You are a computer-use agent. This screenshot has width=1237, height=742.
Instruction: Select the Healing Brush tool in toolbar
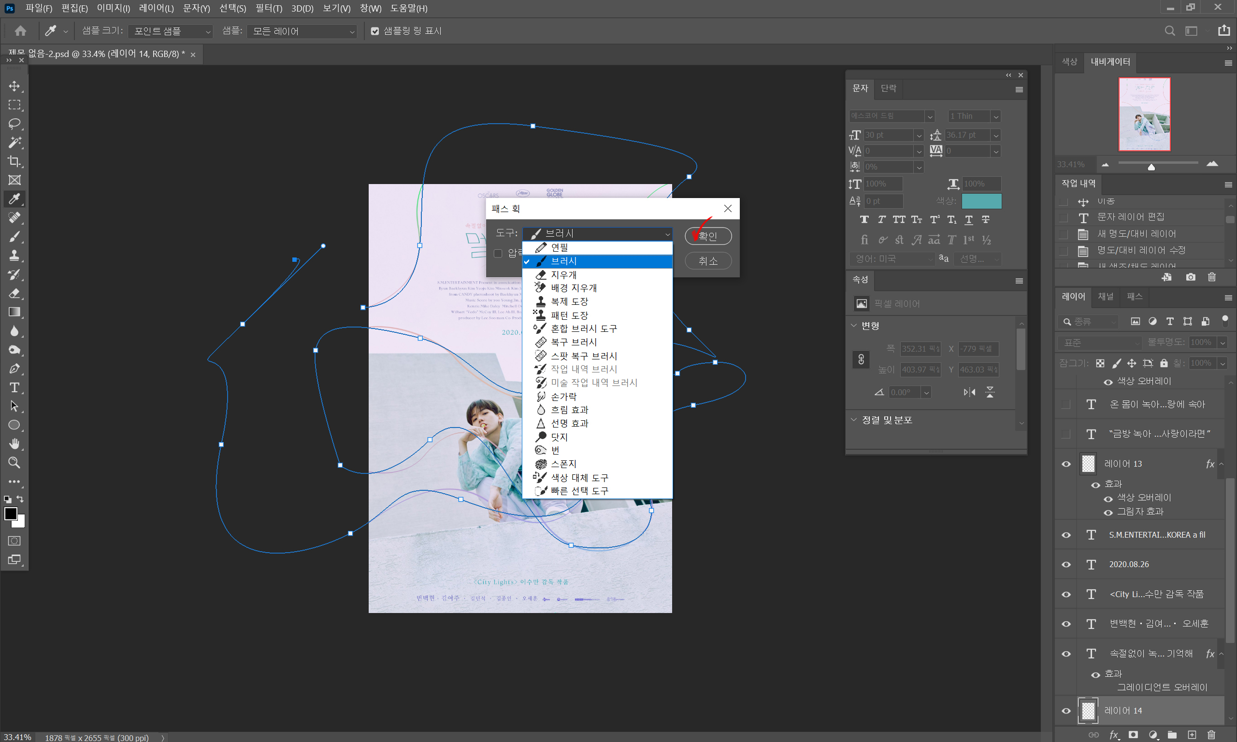click(14, 217)
